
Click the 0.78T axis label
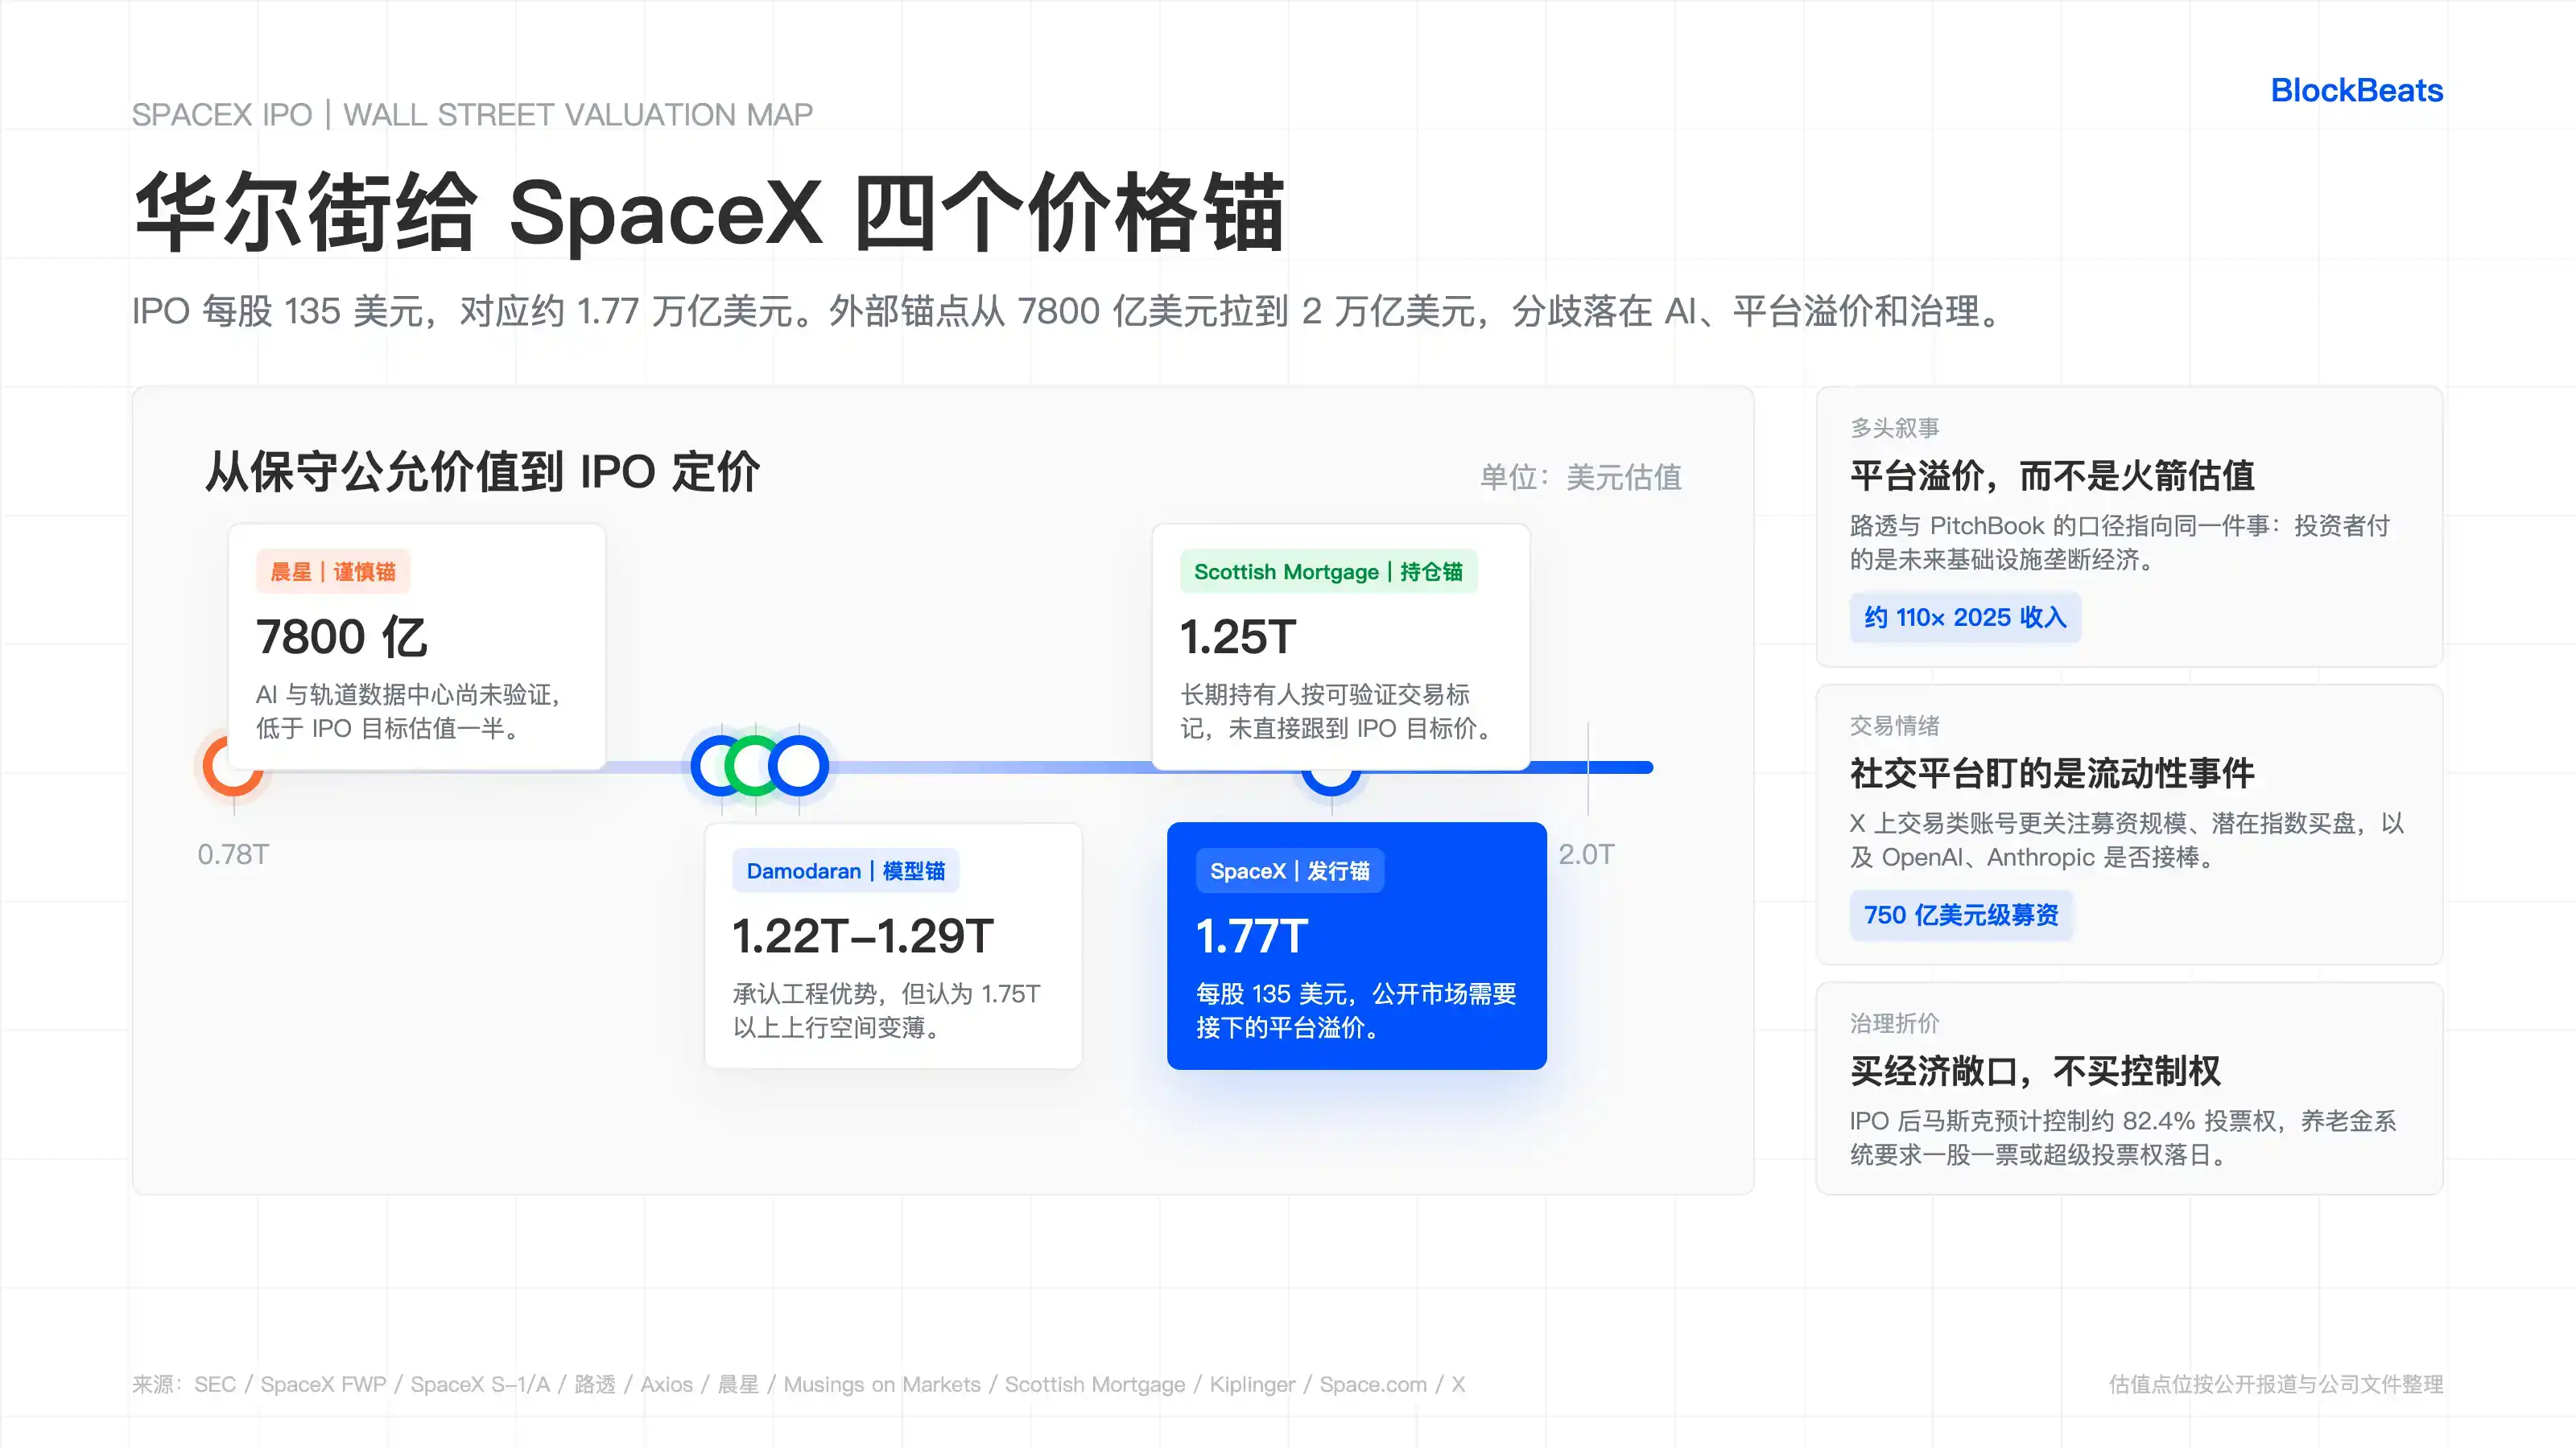[x=233, y=854]
